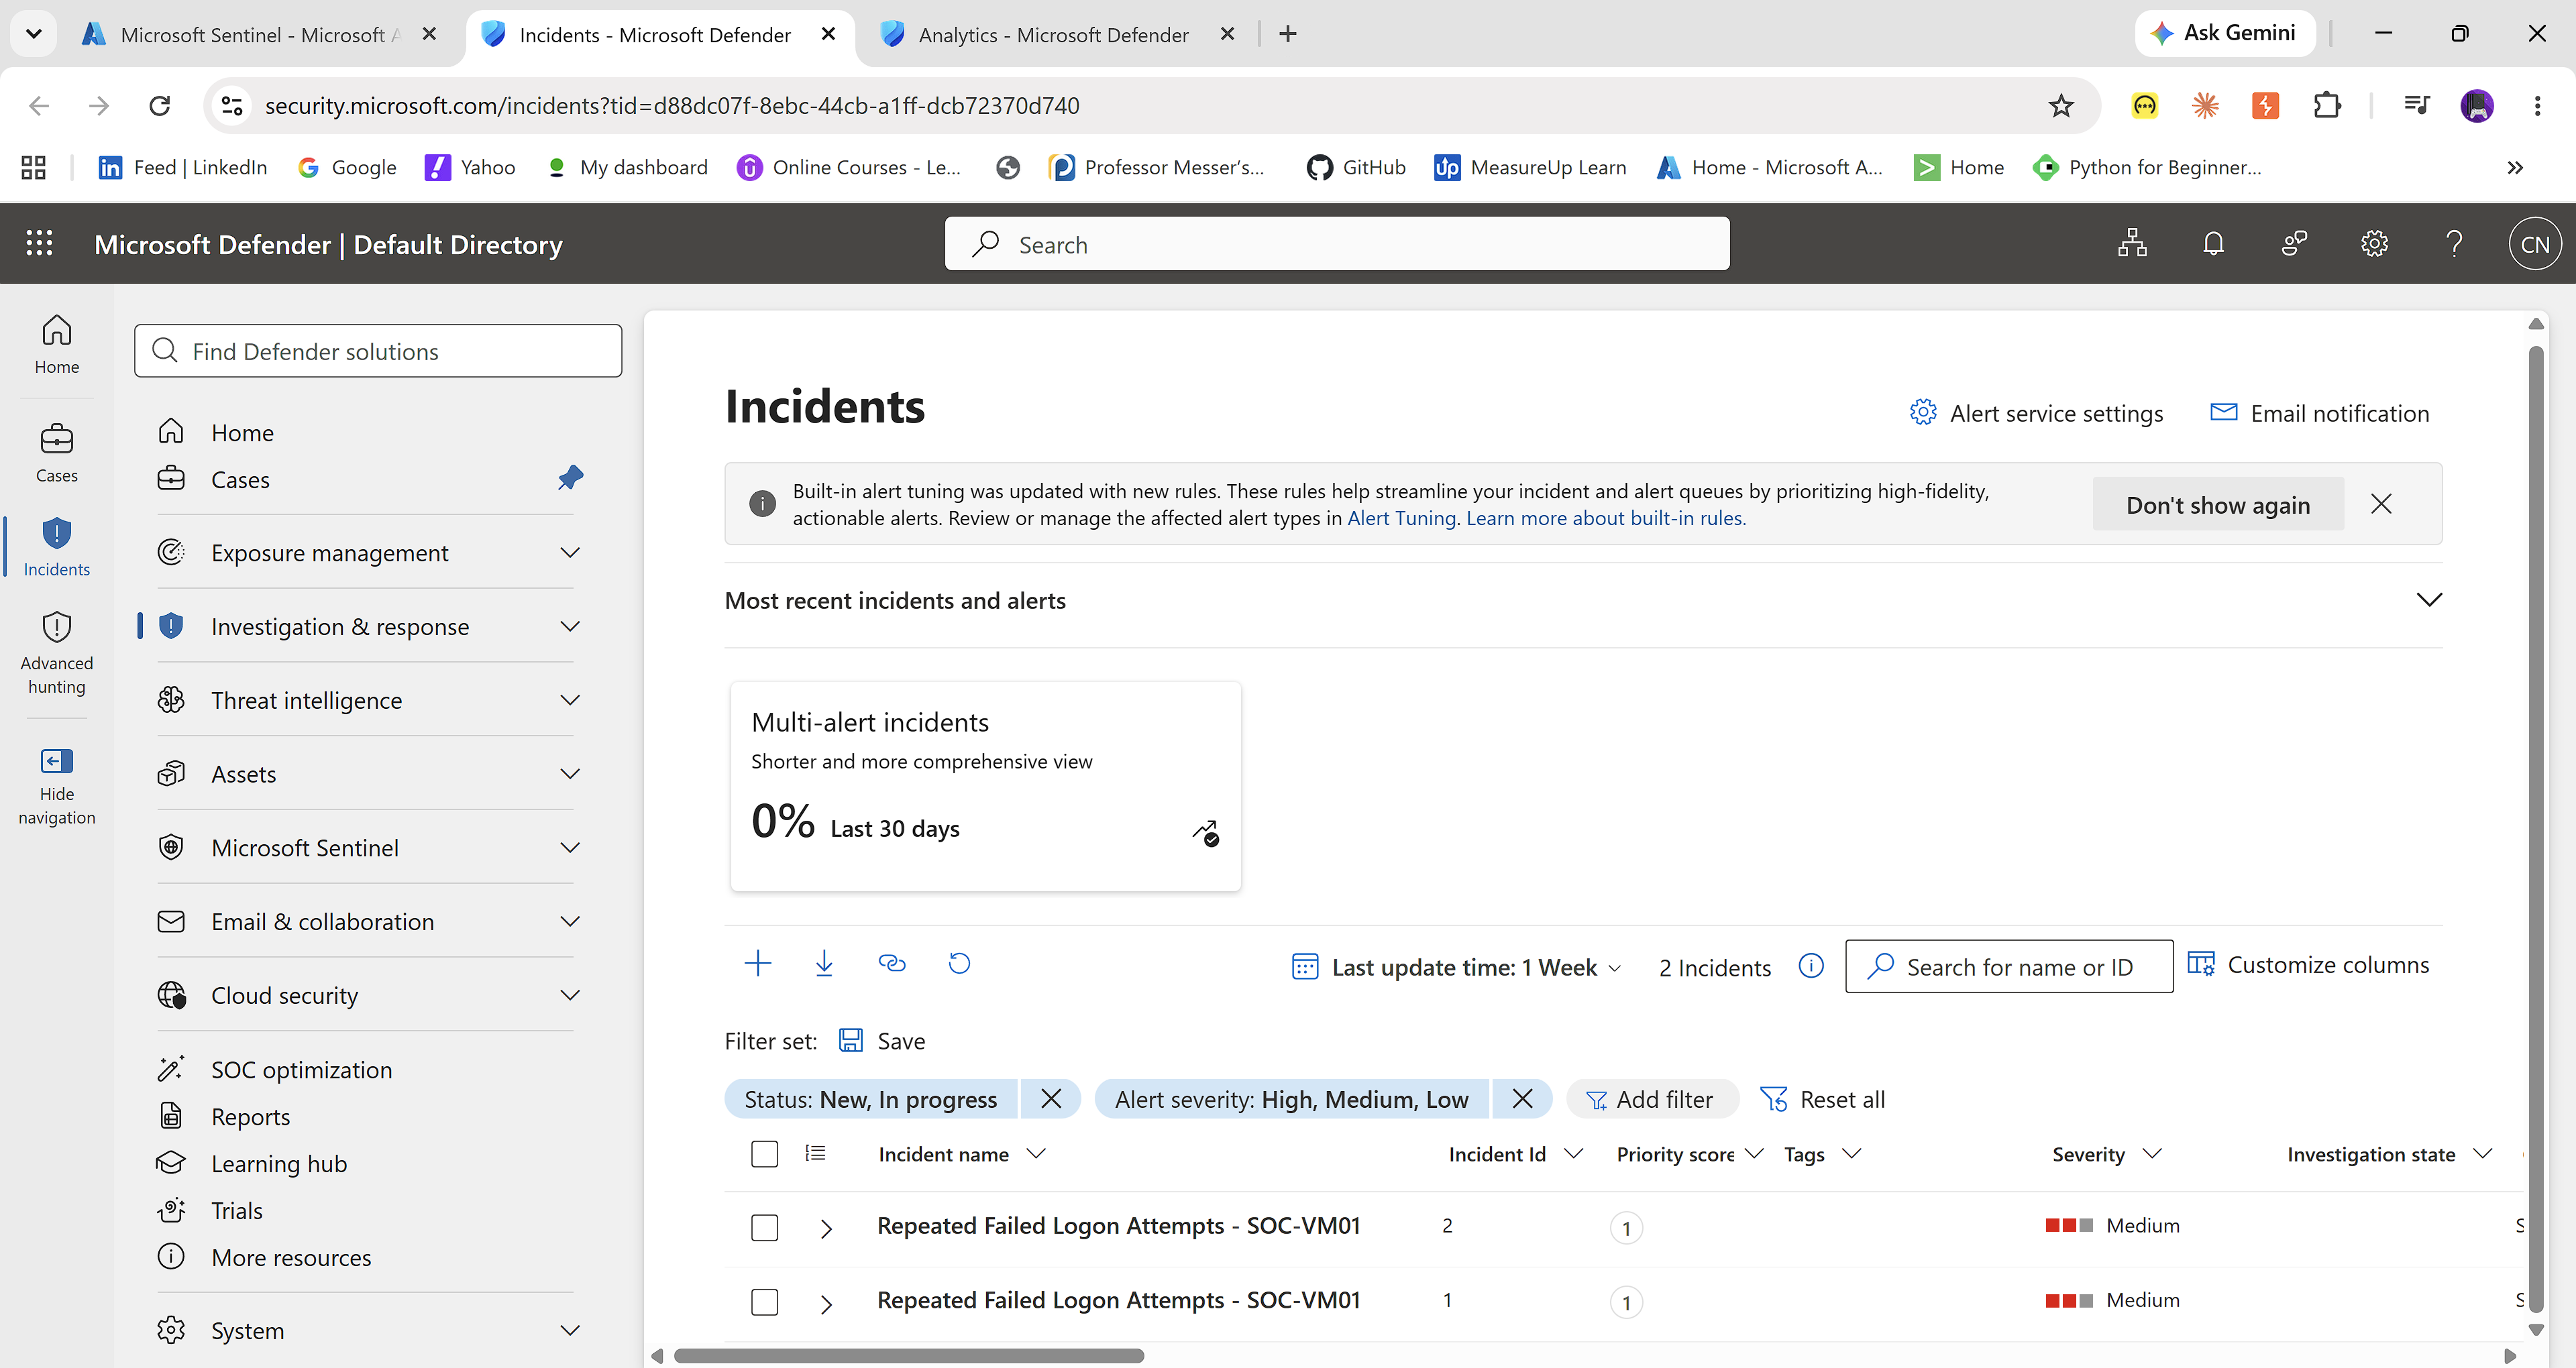Reload the page in the browser
This screenshot has height=1368, width=2576.
point(159,105)
